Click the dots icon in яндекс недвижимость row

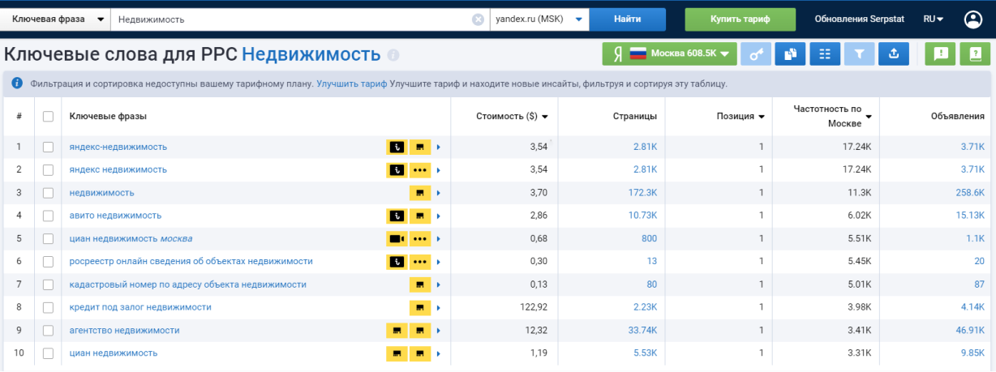(419, 170)
